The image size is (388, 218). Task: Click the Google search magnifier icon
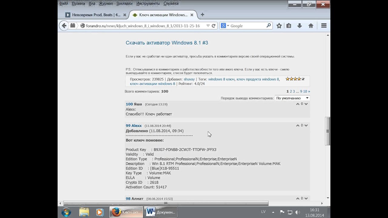(269, 26)
